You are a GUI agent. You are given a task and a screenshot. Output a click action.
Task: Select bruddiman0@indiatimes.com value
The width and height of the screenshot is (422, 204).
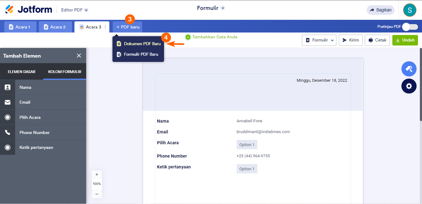pyautogui.click(x=263, y=132)
